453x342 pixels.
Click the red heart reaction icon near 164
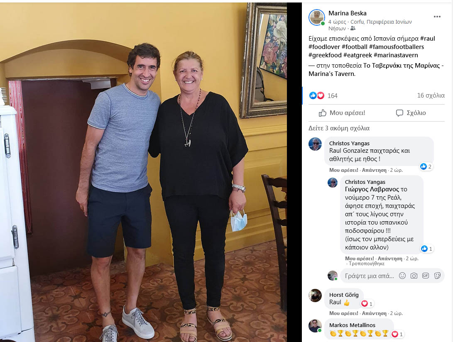321,95
